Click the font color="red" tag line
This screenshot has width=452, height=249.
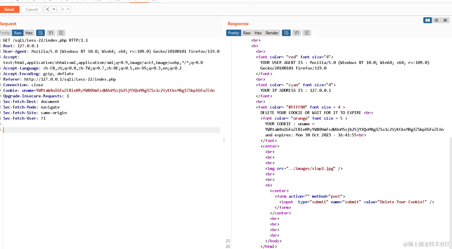pyautogui.click(x=294, y=57)
